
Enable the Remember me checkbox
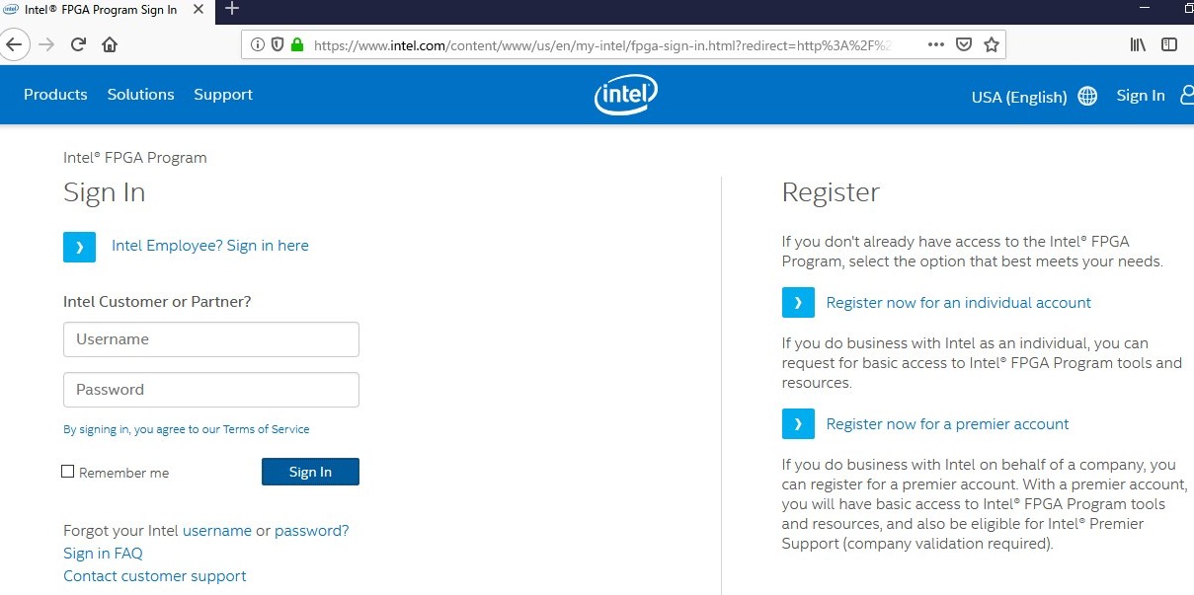[68, 472]
